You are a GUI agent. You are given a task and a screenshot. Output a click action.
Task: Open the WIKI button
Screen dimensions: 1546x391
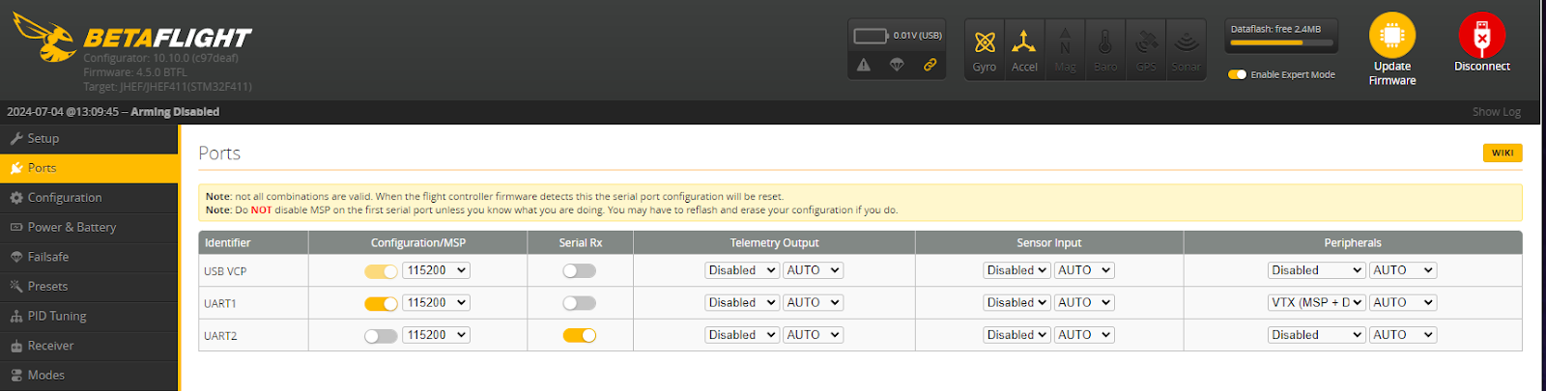pos(1502,153)
